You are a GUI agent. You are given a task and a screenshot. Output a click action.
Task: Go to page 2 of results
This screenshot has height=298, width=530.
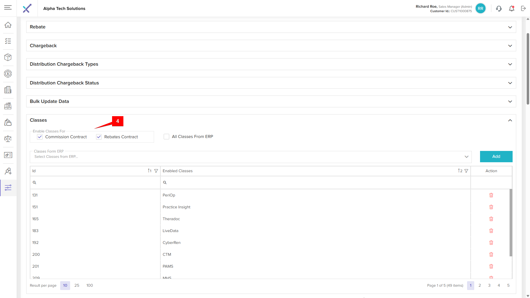[480, 285]
